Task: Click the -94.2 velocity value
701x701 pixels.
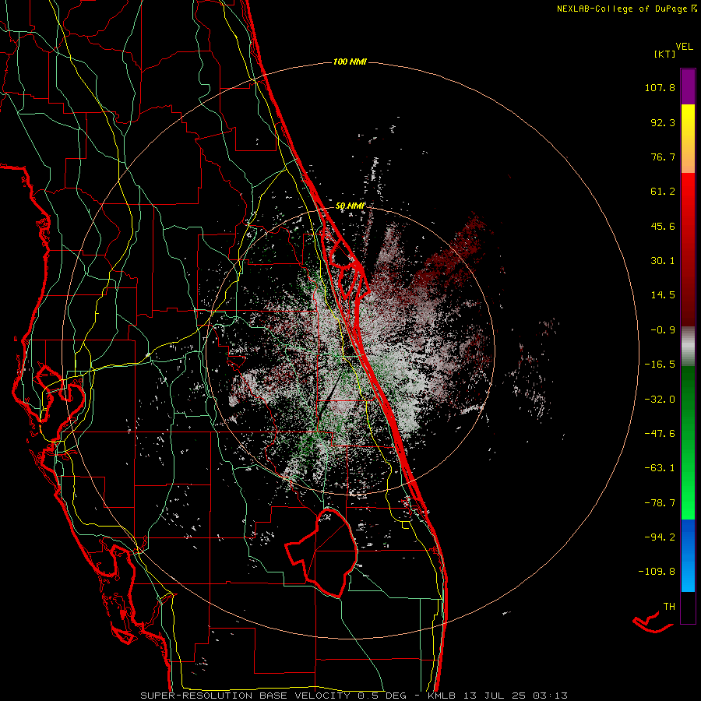Action: [x=660, y=537]
